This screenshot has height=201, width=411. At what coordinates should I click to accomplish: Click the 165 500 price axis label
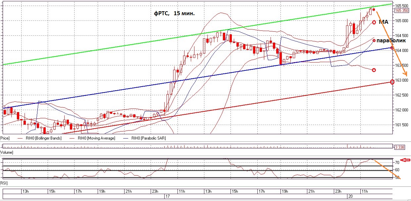tap(401, 6)
